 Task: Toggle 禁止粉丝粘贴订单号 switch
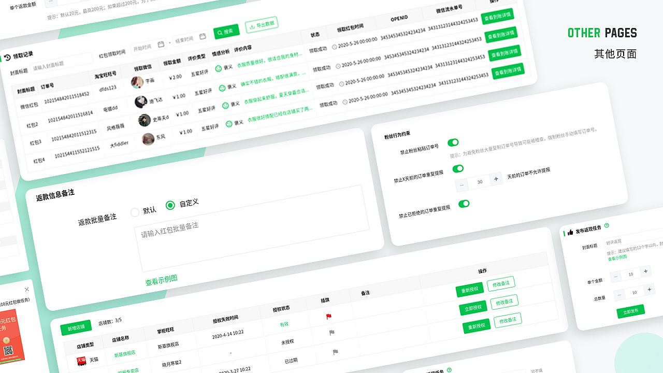[x=453, y=142]
